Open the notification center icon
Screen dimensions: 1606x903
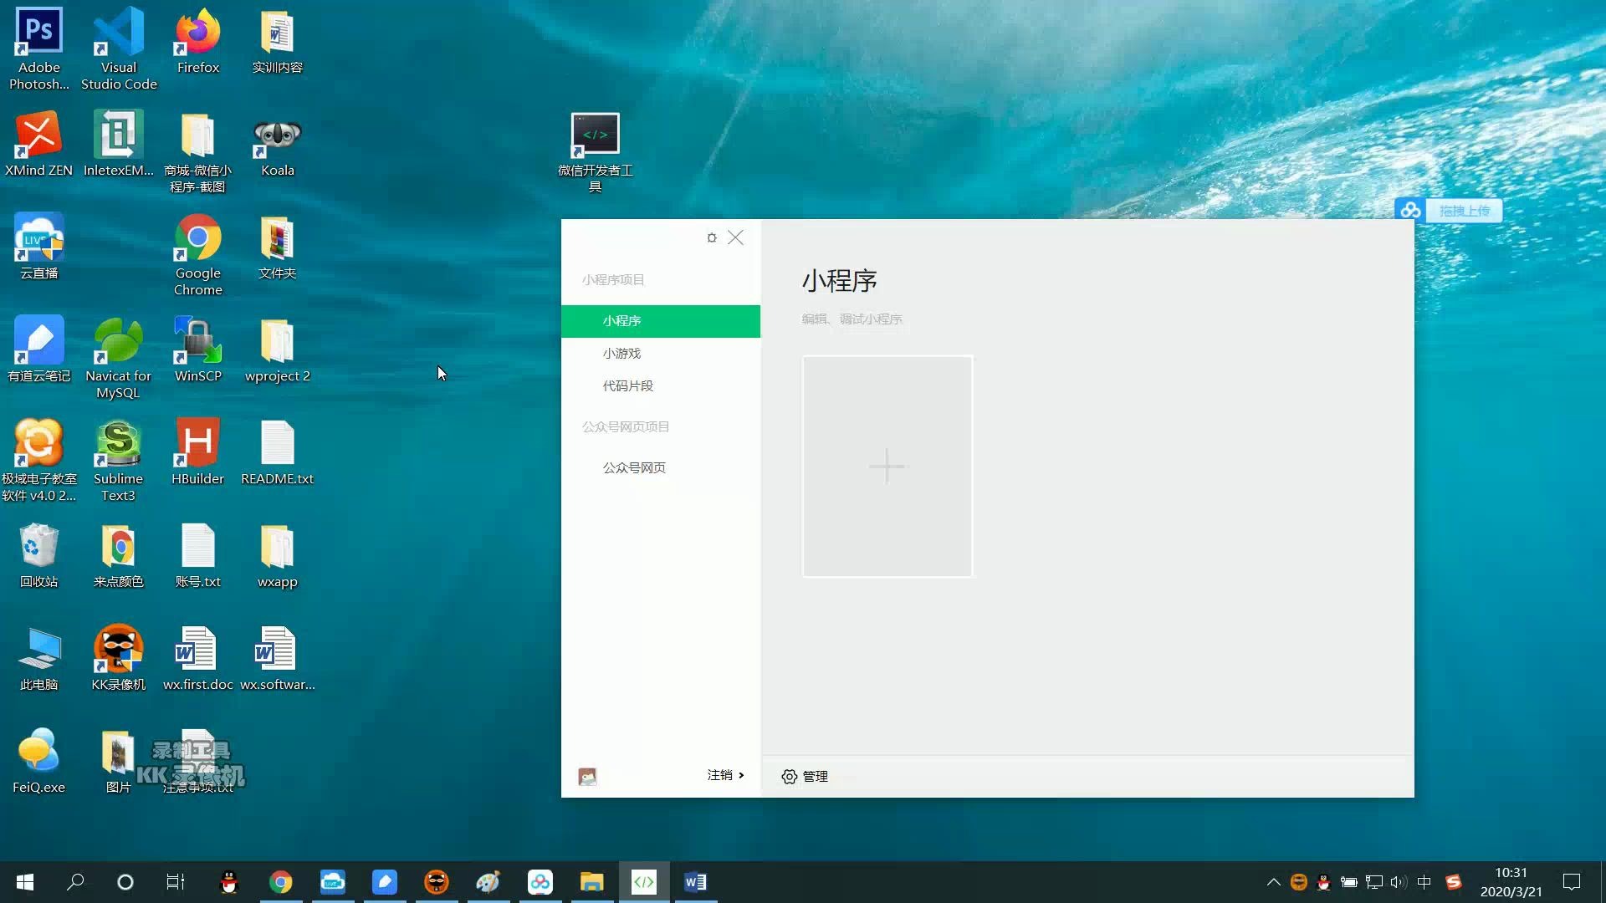1572,882
